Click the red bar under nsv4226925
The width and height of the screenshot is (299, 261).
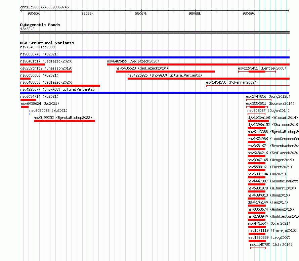click(x=209, y=79)
